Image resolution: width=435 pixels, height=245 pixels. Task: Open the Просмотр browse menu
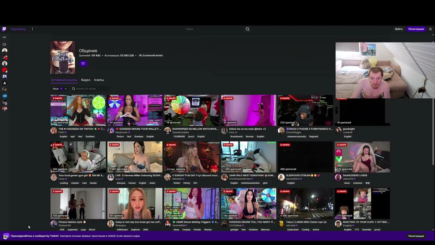18,29
